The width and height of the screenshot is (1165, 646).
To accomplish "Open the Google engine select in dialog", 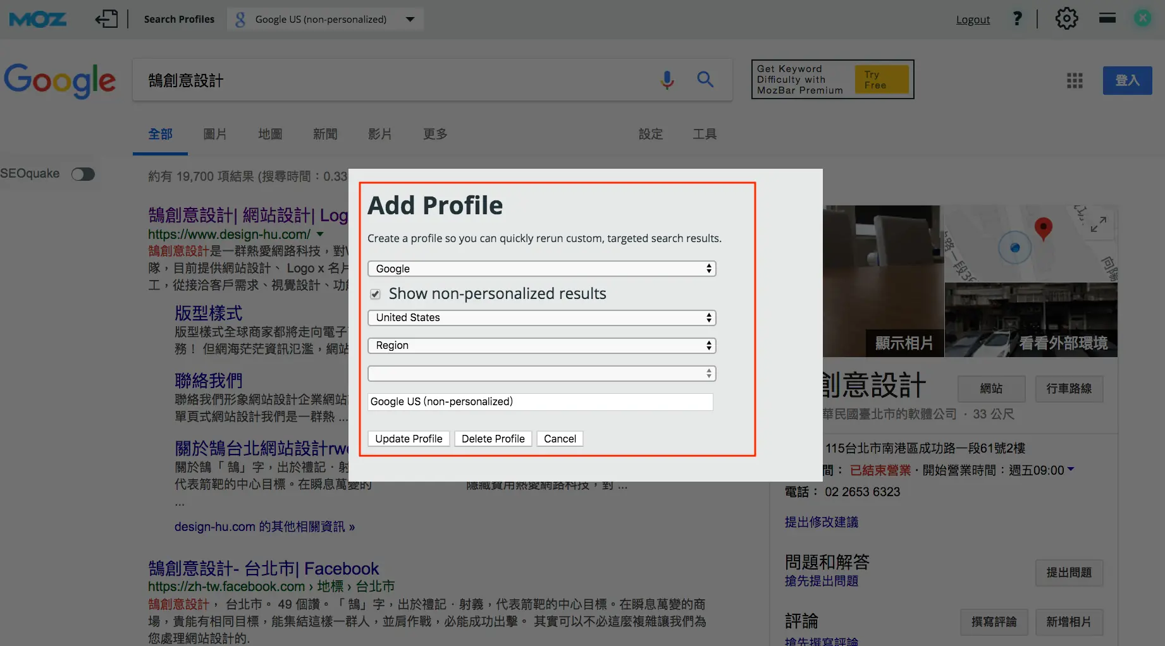I will coord(541,269).
